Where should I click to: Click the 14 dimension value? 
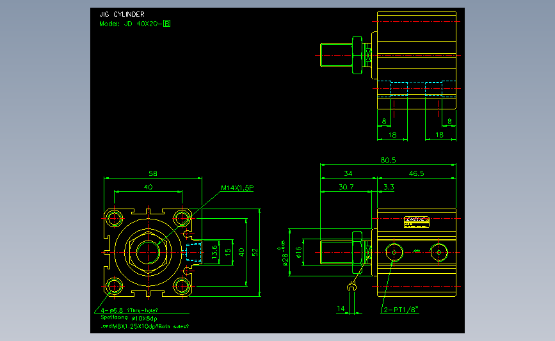coord(341,308)
